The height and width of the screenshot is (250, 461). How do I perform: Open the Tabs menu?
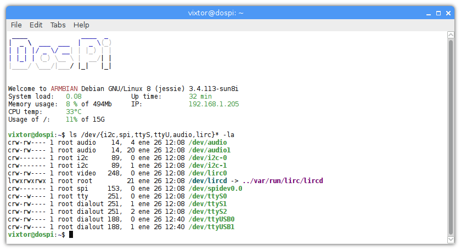pos(58,25)
